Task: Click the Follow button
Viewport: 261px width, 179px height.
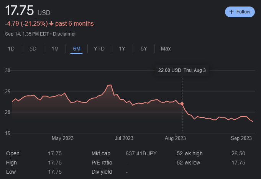Action: pyautogui.click(x=240, y=12)
